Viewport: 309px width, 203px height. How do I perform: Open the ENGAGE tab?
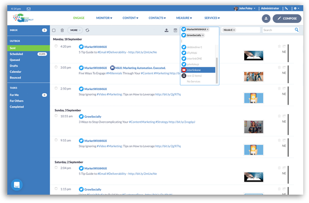79,18
